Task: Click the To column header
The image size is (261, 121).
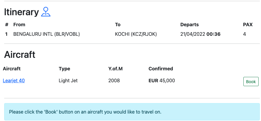Action: tap(118, 25)
